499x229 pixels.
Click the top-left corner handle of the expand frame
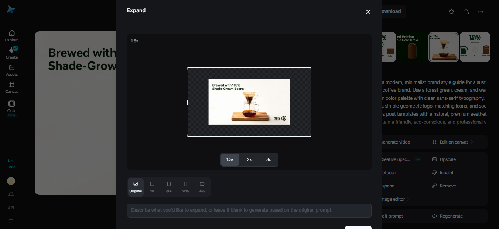pyautogui.click(x=189, y=68)
